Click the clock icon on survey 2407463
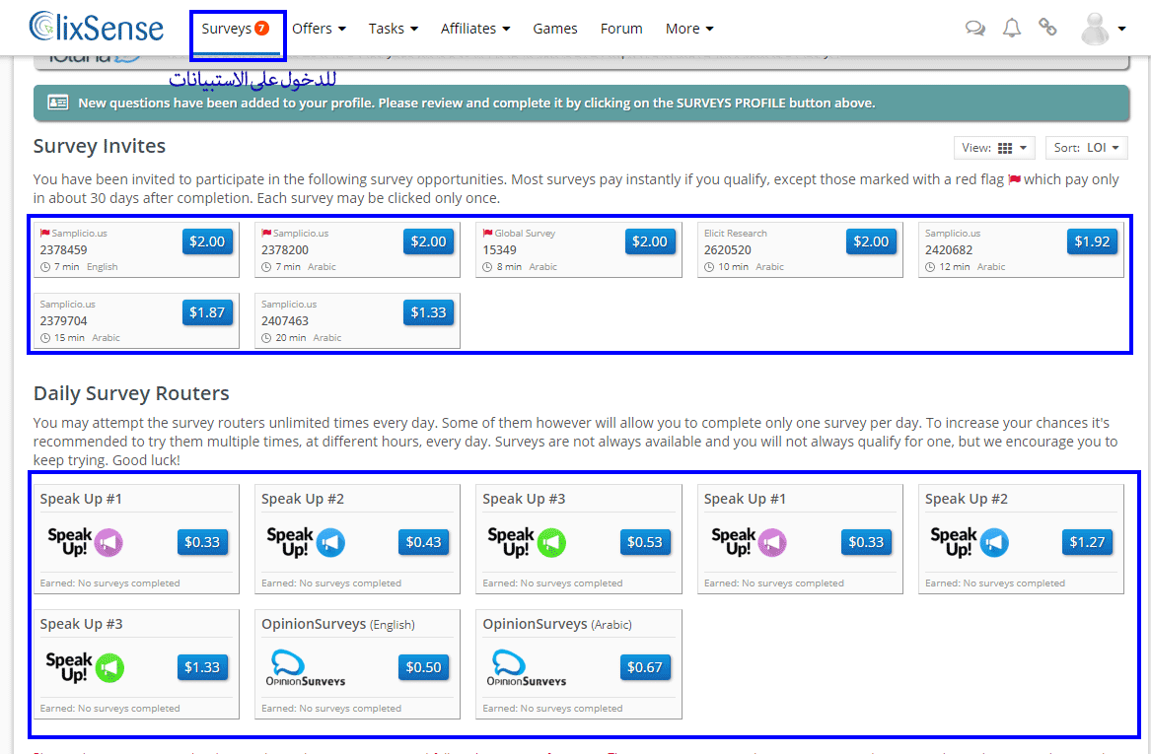1151x754 pixels. tap(266, 338)
